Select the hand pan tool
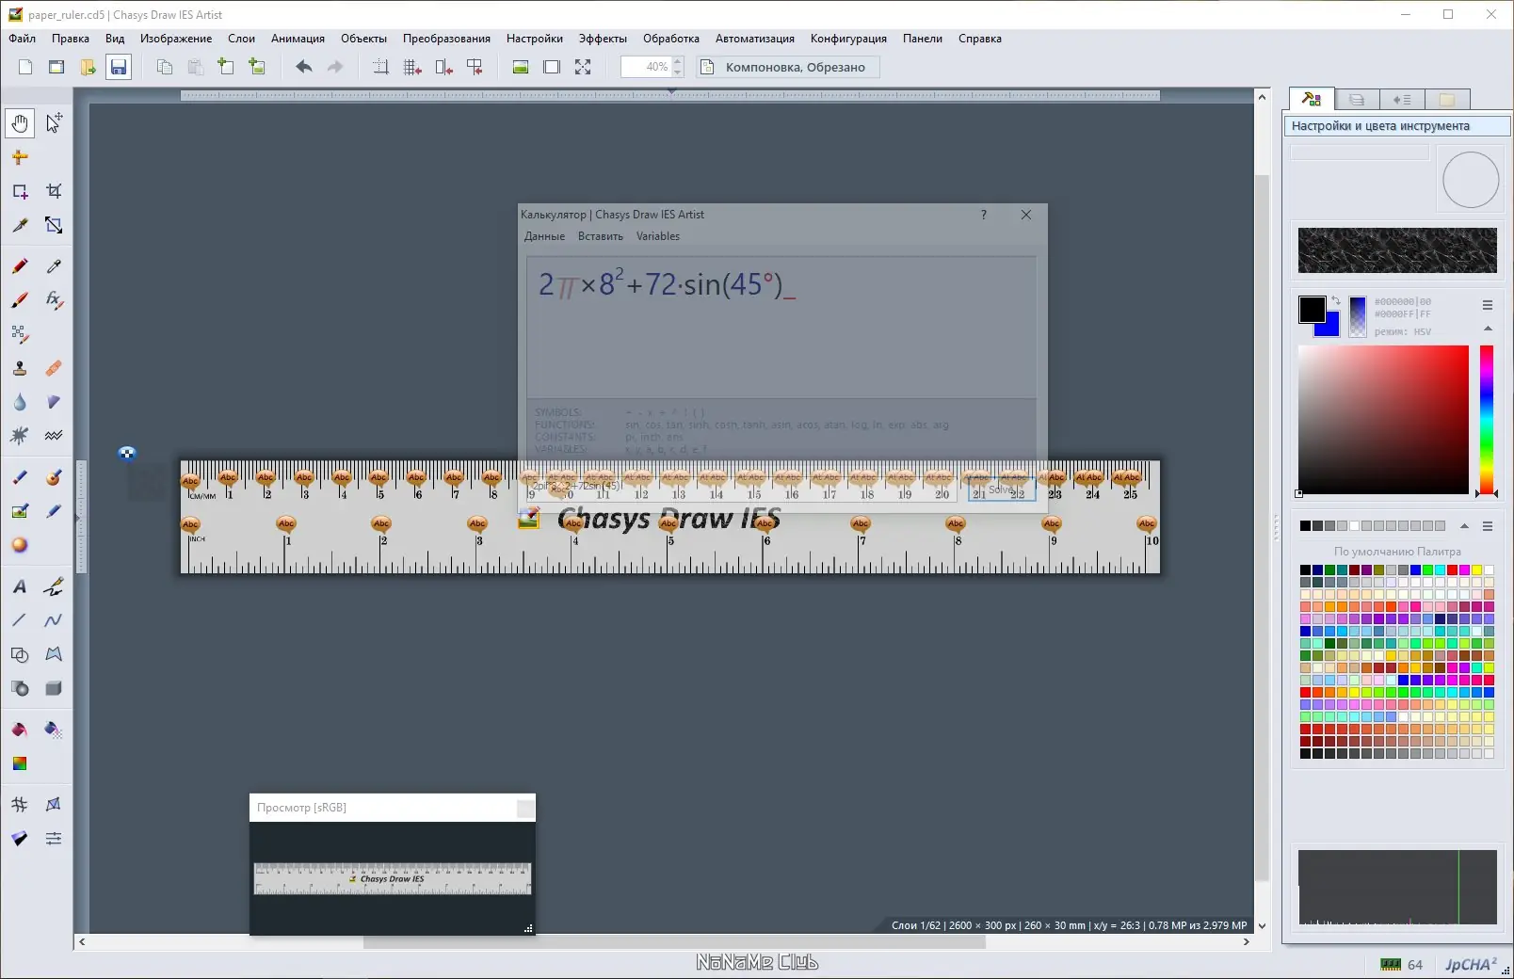Viewport: 1514px width, 979px height. (20, 123)
